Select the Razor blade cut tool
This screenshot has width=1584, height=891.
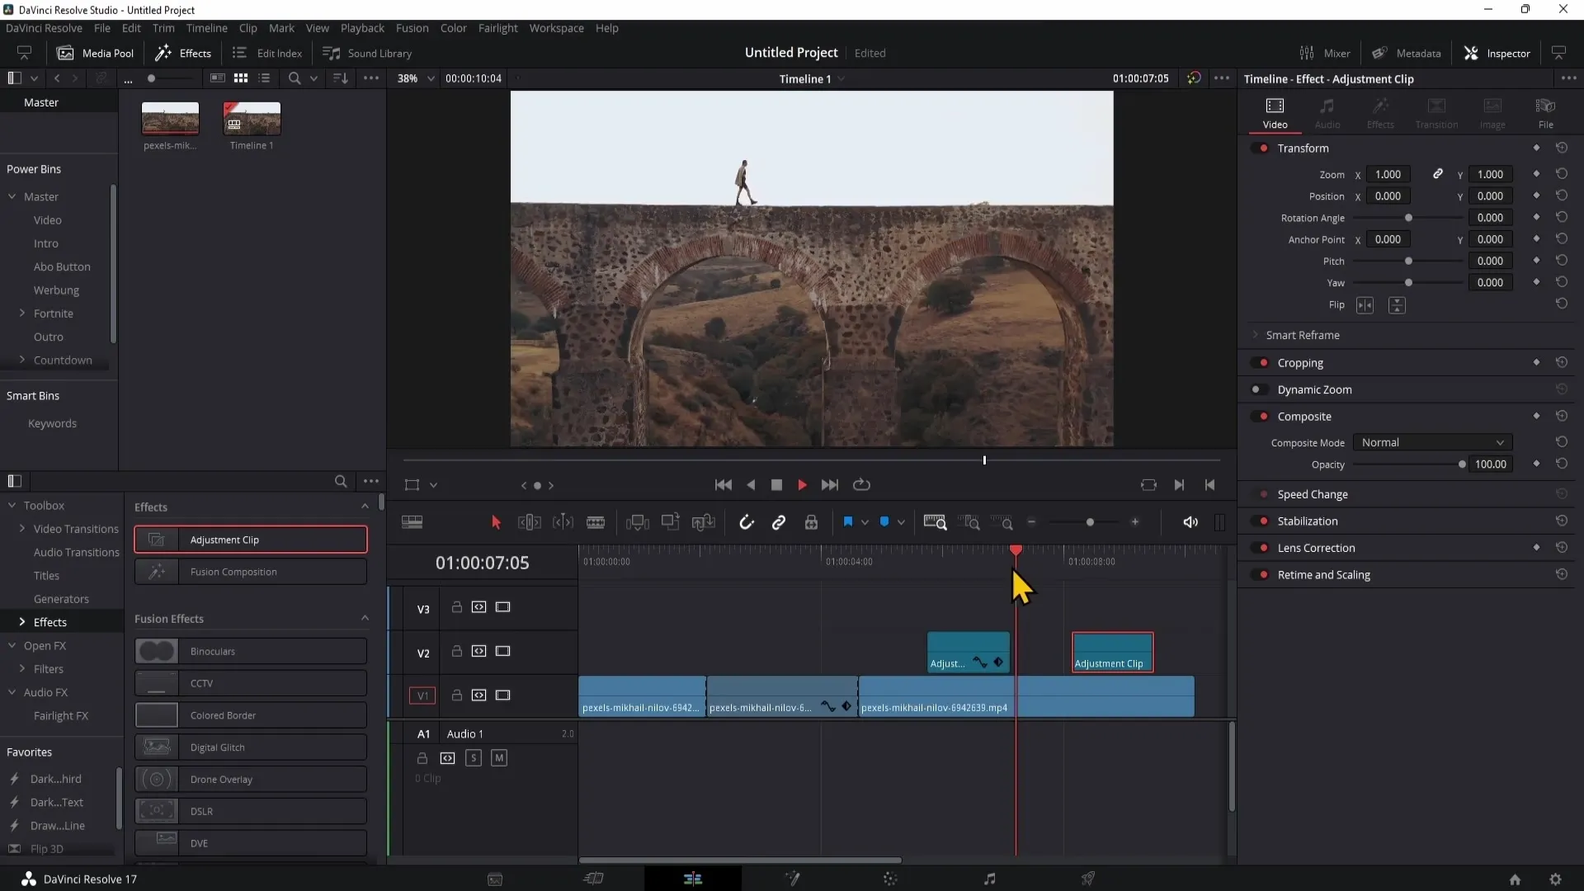595,522
